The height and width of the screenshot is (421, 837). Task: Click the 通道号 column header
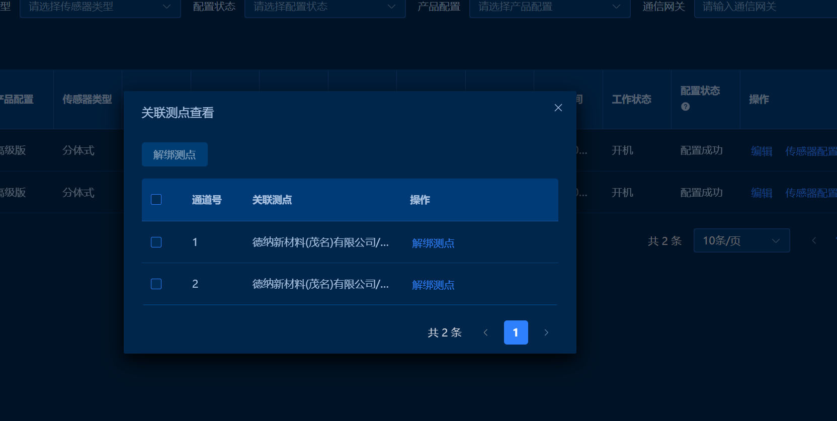click(x=207, y=200)
